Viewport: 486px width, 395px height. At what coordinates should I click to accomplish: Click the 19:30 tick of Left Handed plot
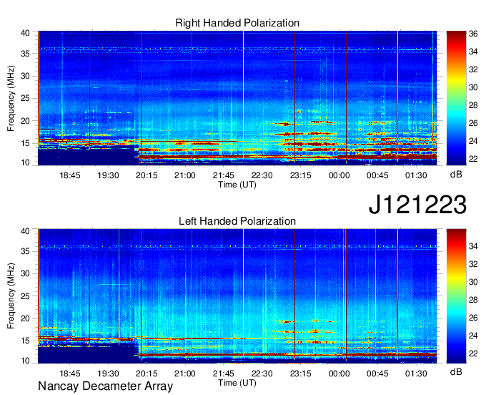[x=108, y=374]
